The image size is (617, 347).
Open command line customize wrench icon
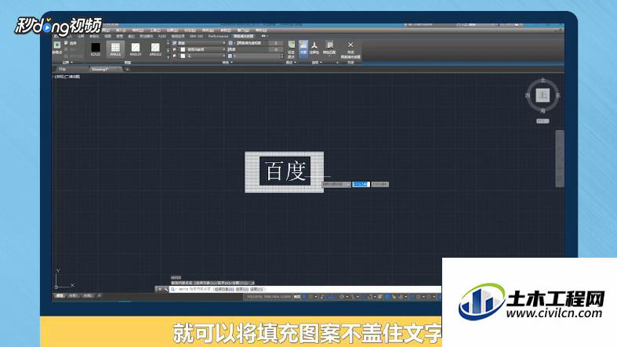tap(165, 289)
